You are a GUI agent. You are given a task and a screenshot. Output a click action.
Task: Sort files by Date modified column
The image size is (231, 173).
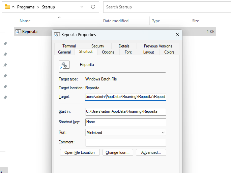pos(116,21)
